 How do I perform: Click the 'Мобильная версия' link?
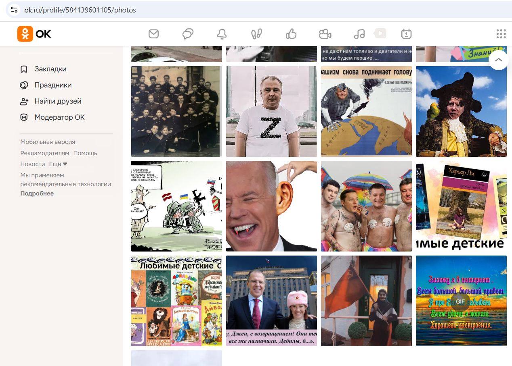coord(48,142)
